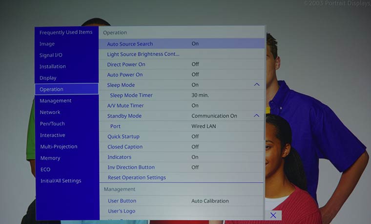This screenshot has width=371, height=224.
Task: Collapse the Standby Mode chevron
Action: point(256,116)
